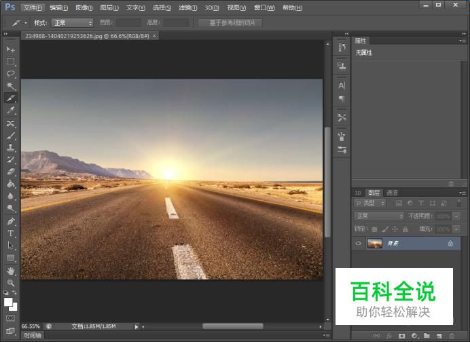Select the Rectangular Marquee tool
The image size is (470, 342).
click(11, 62)
